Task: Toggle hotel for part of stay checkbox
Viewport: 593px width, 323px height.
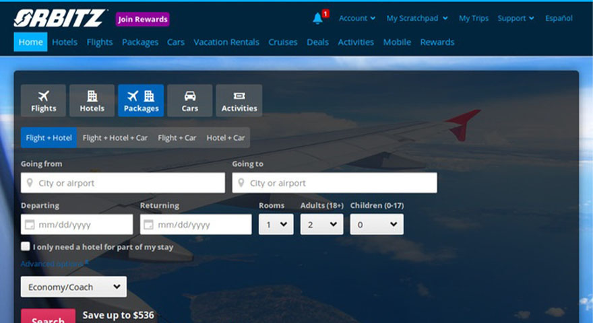Action: coord(26,246)
